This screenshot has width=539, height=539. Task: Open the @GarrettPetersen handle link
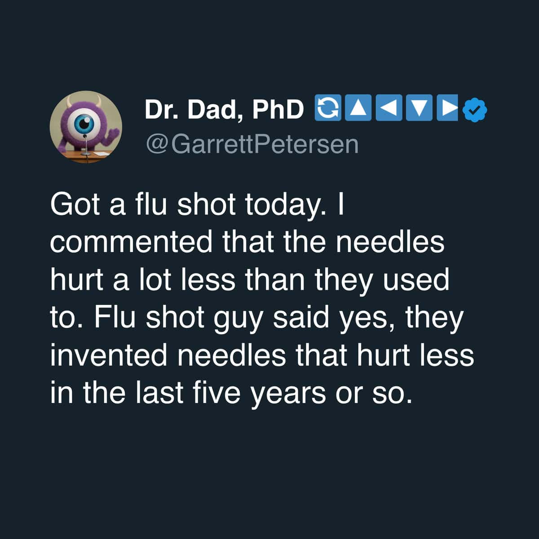click(x=252, y=144)
